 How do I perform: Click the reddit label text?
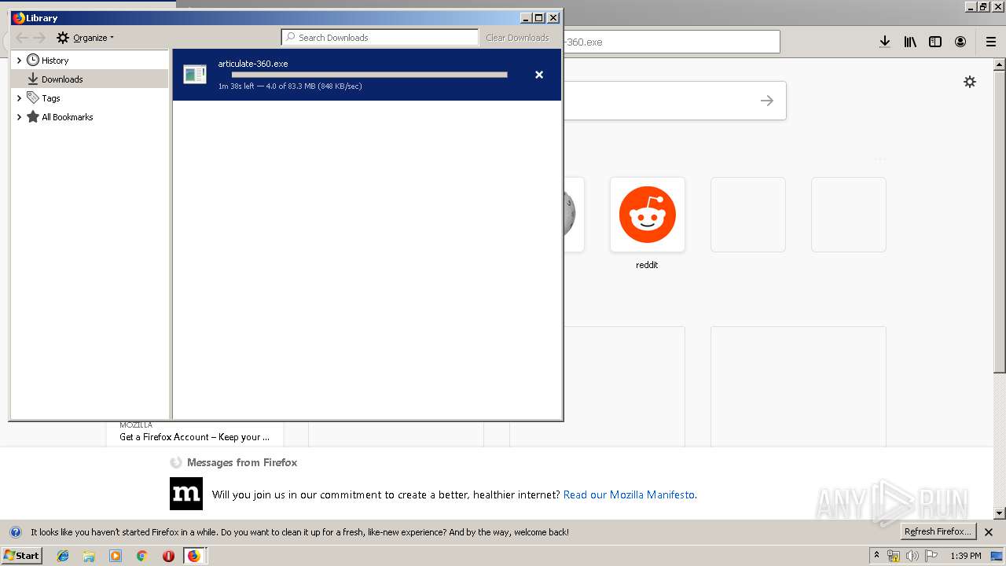(647, 265)
